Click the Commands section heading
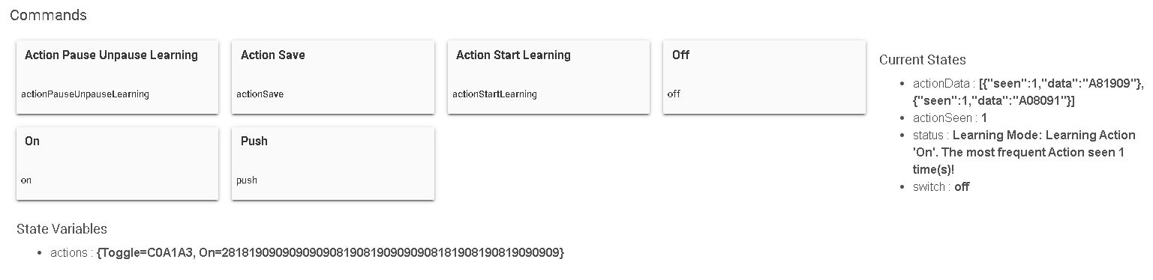The width and height of the screenshot is (1153, 280). (x=48, y=15)
